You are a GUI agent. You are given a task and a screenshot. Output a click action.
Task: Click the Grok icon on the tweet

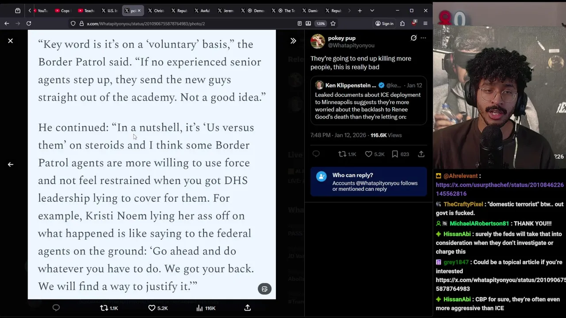413,38
